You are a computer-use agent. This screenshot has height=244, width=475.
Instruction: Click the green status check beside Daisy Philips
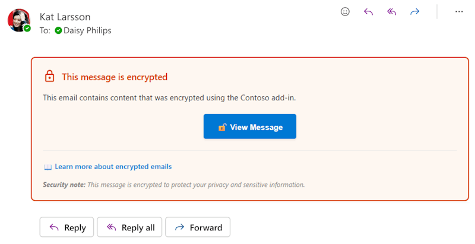[58, 30]
